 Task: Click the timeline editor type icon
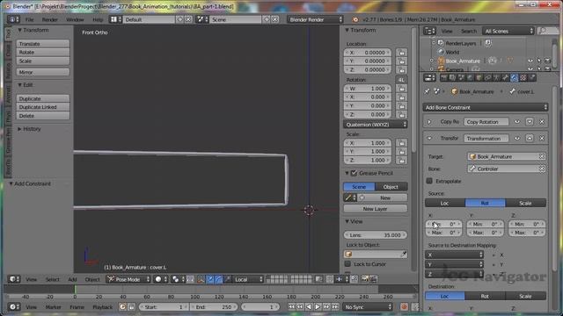click(x=14, y=307)
